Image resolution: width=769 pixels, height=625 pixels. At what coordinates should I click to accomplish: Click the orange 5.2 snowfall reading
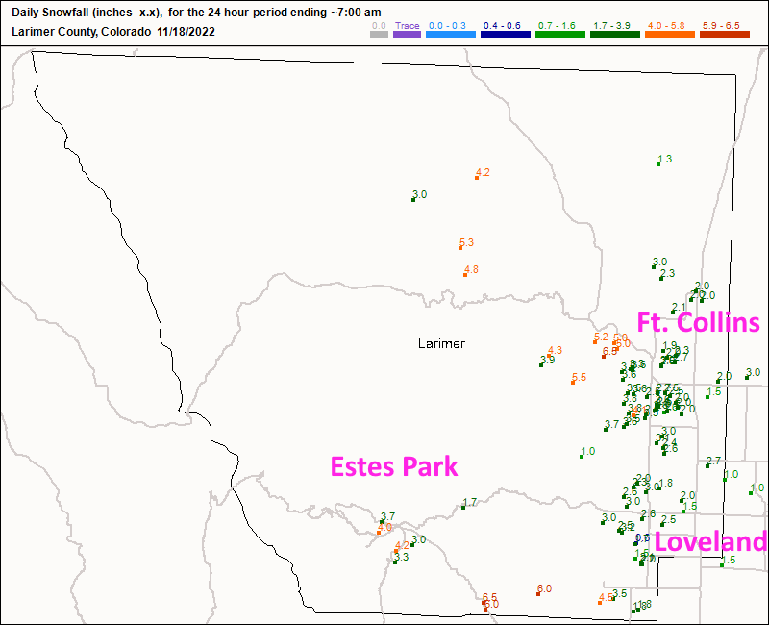tap(601, 337)
